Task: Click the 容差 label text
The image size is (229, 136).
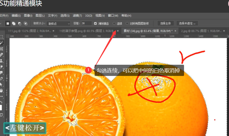Action: [76, 23]
